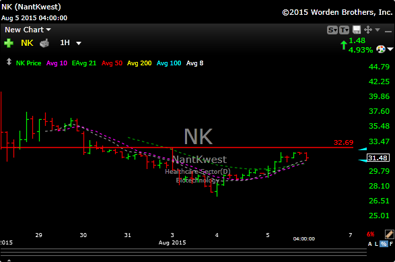395x262 pixels.
Task: Click the 4.93% percent change value
Action: [361, 50]
